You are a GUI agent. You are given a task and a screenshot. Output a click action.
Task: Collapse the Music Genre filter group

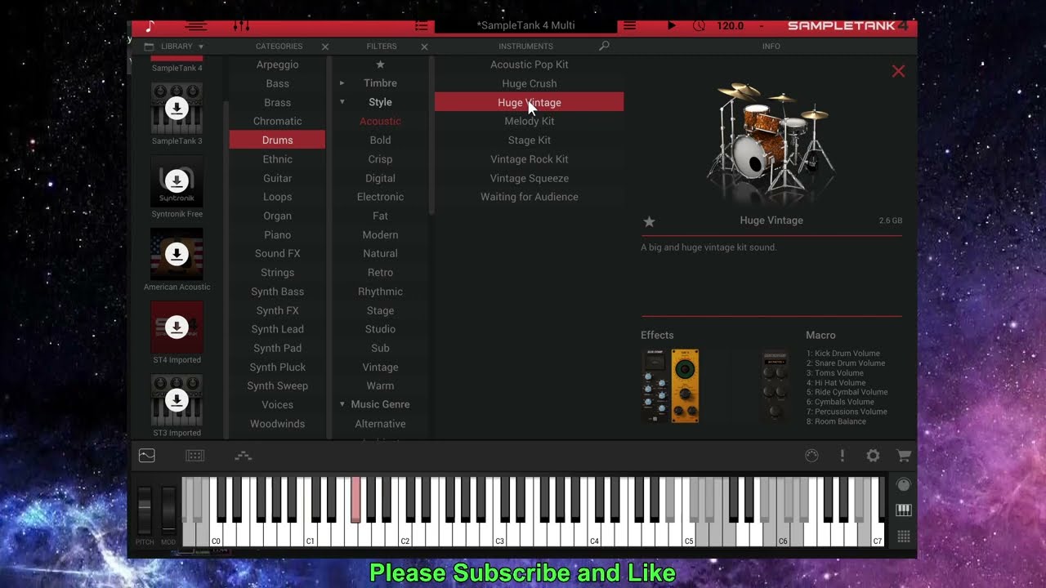pos(342,404)
